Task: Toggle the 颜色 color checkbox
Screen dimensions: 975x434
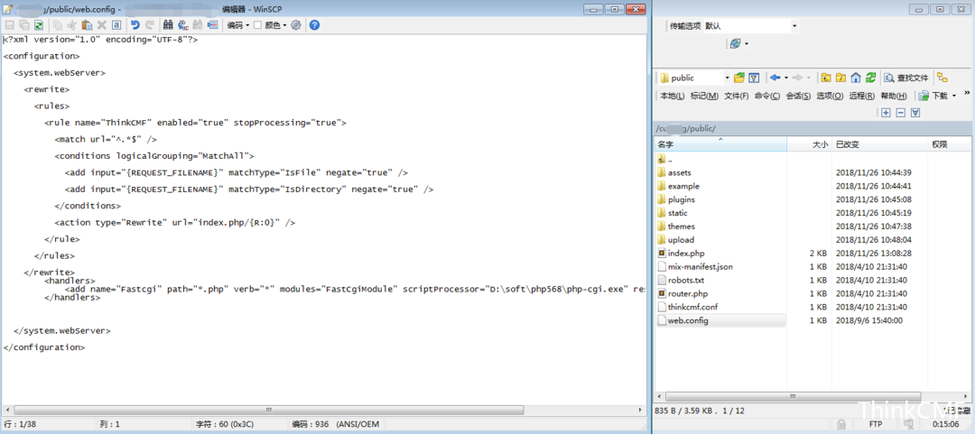Action: coord(257,25)
